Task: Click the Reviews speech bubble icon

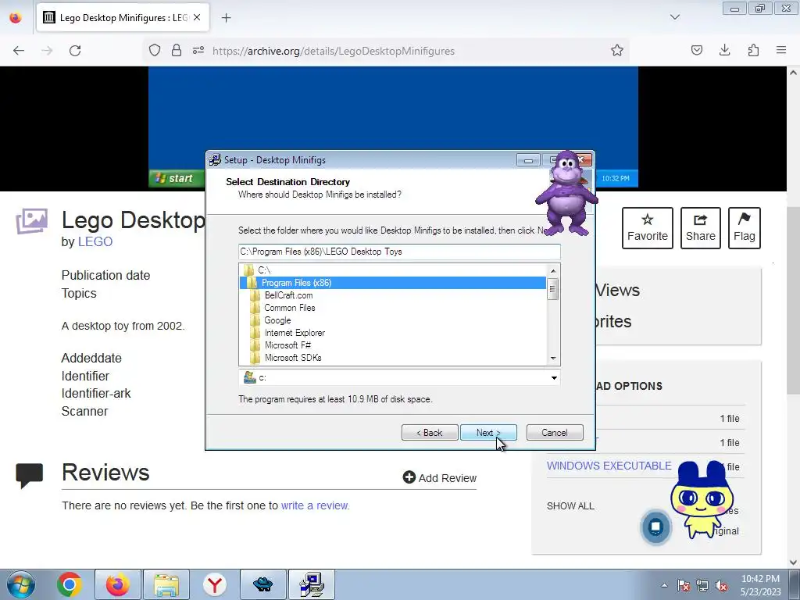Action: (x=29, y=476)
